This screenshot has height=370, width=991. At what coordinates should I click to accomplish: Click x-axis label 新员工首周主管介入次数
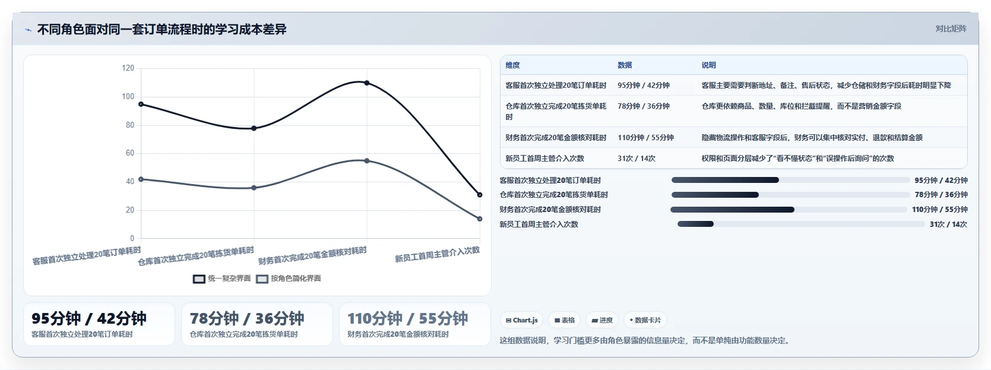pyautogui.click(x=437, y=255)
